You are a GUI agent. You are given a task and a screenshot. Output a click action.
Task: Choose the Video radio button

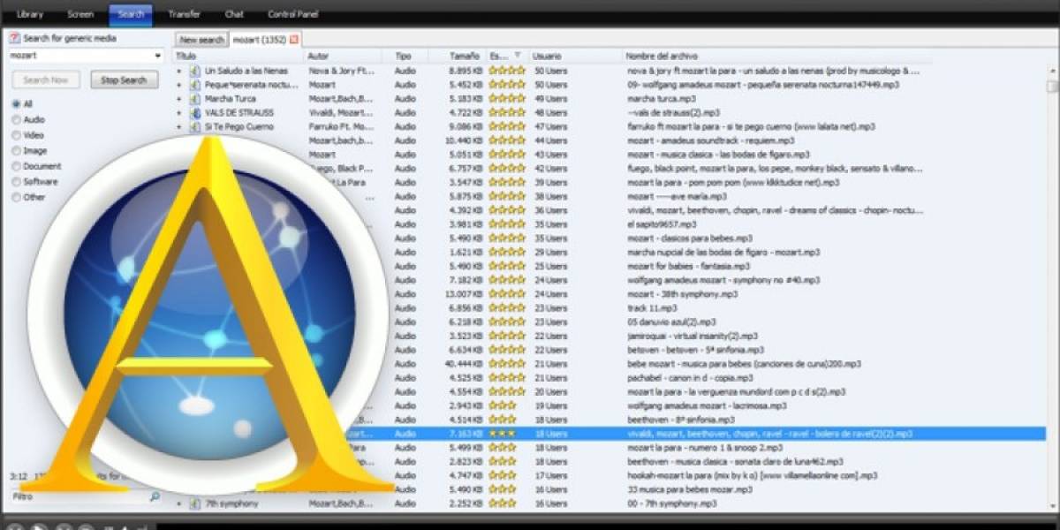tap(16, 135)
